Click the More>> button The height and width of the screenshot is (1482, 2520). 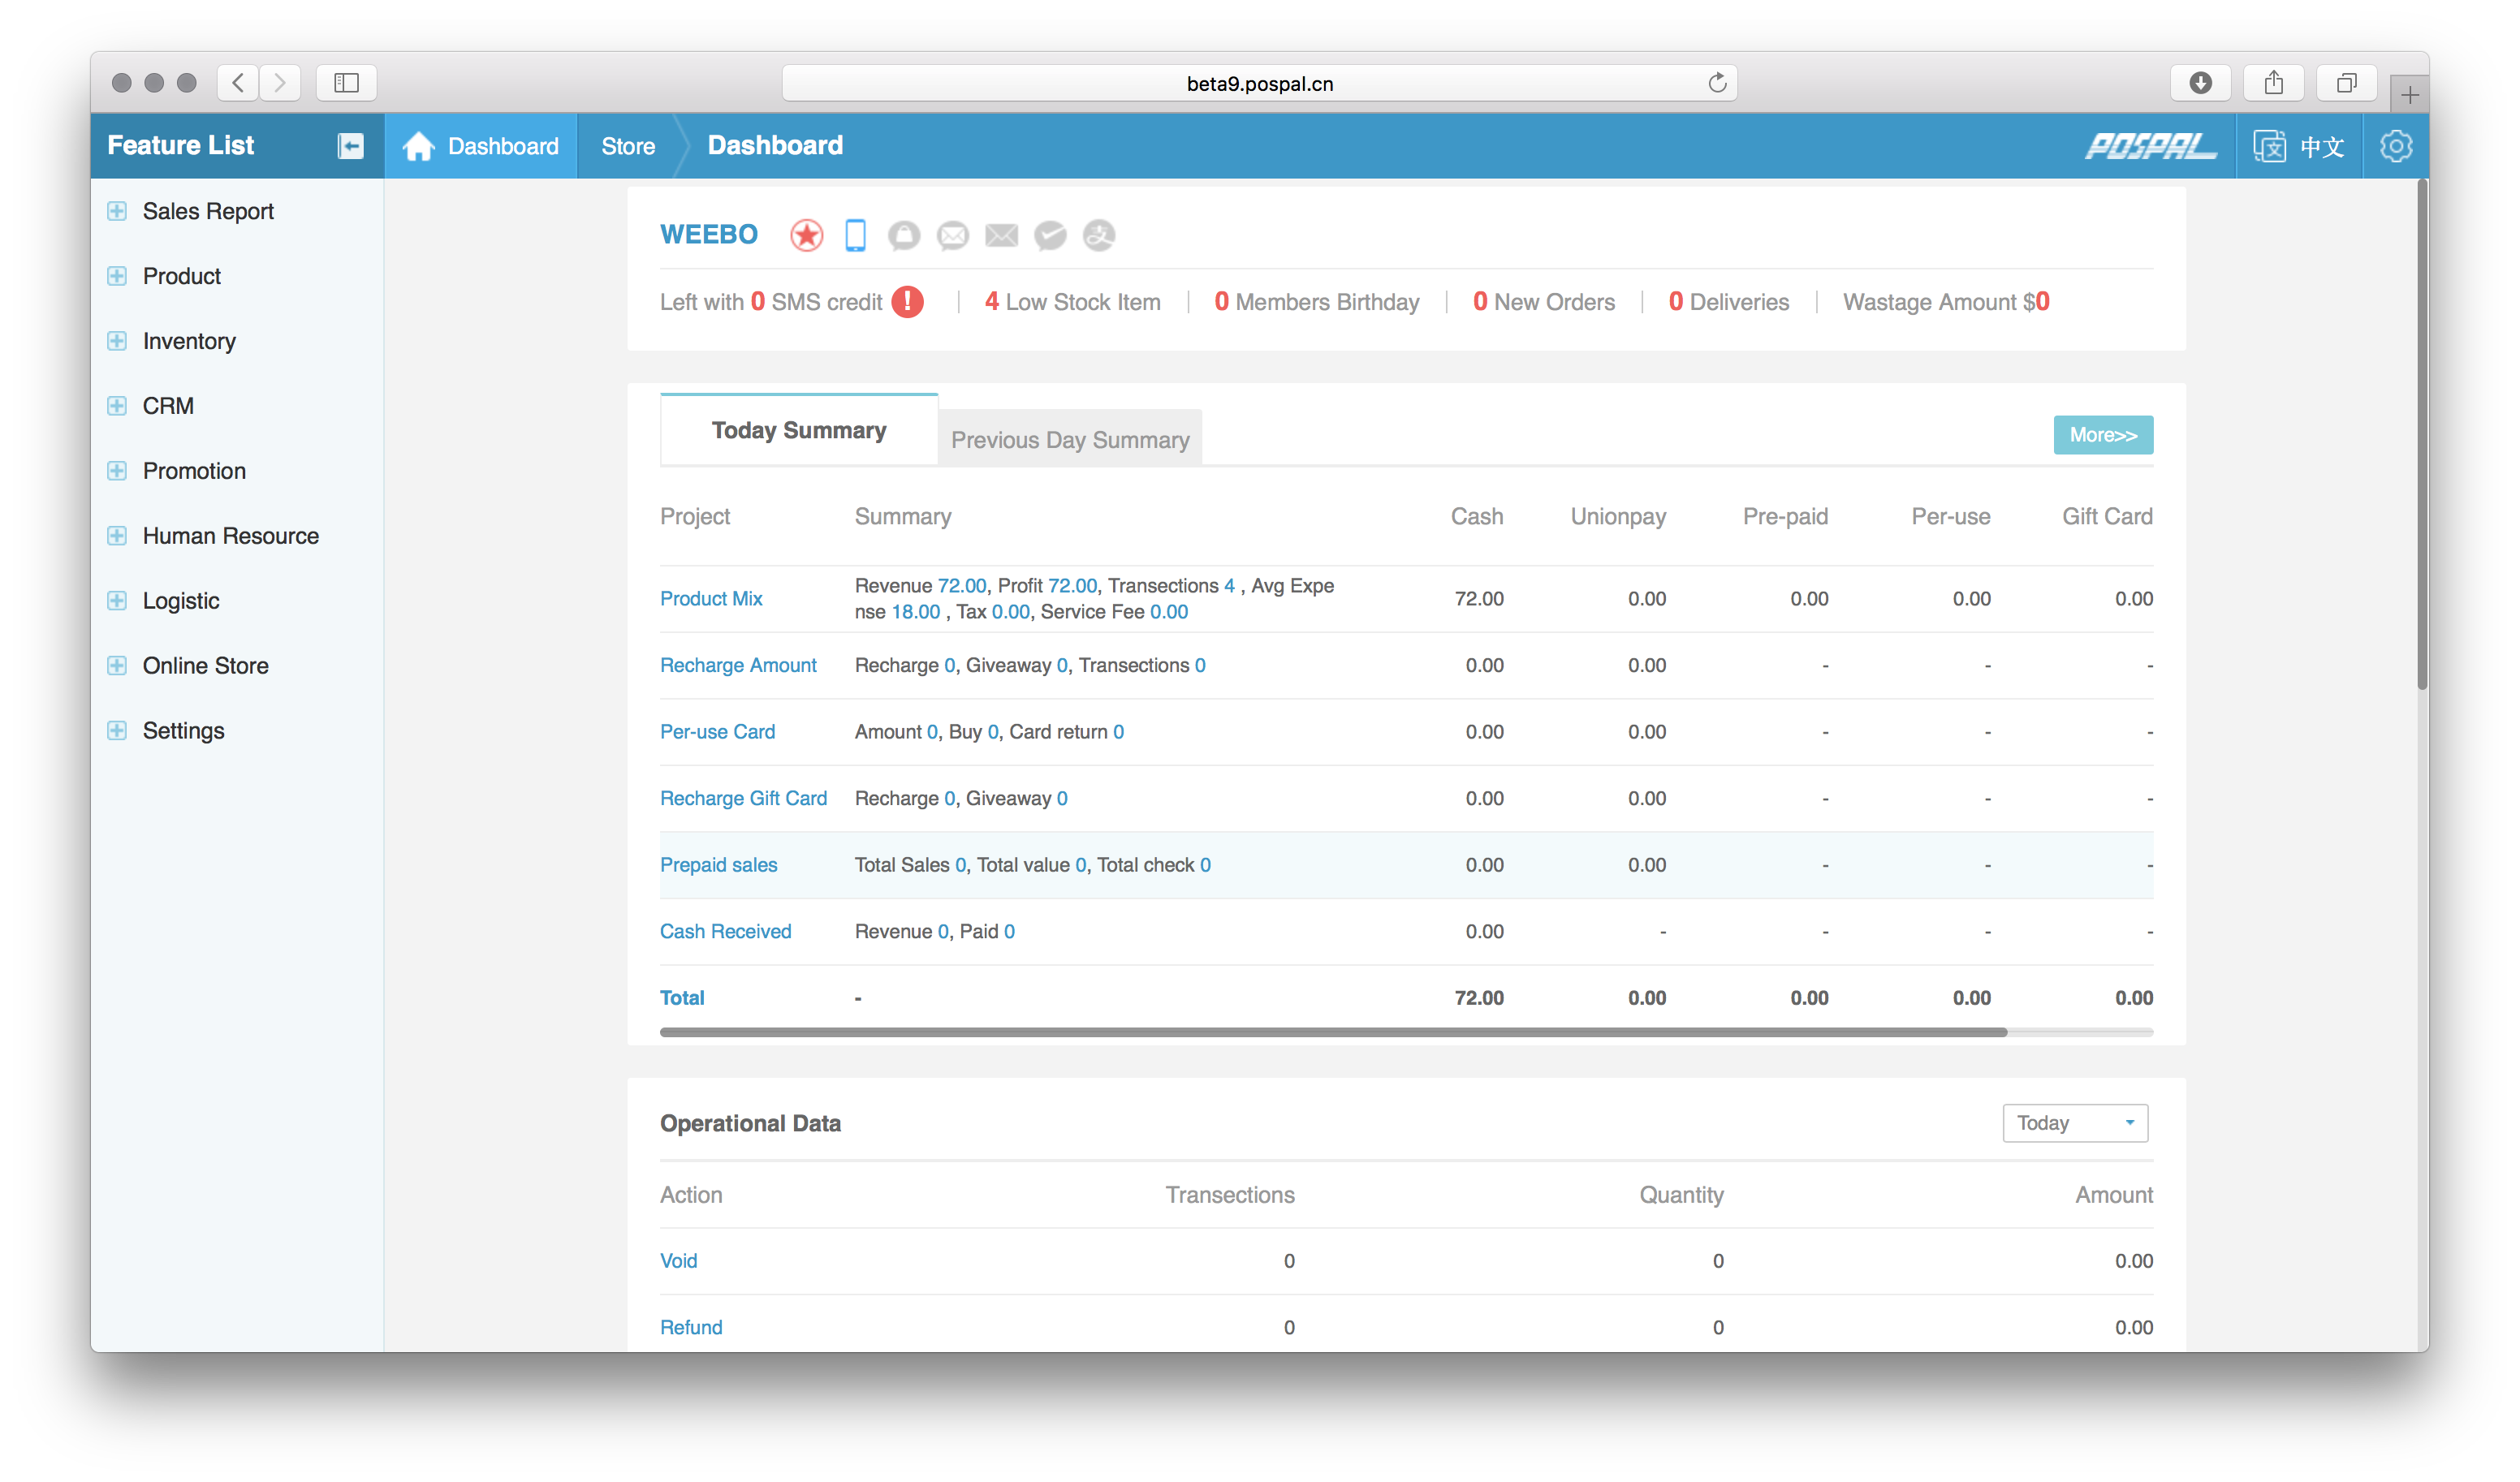pyautogui.click(x=2102, y=435)
